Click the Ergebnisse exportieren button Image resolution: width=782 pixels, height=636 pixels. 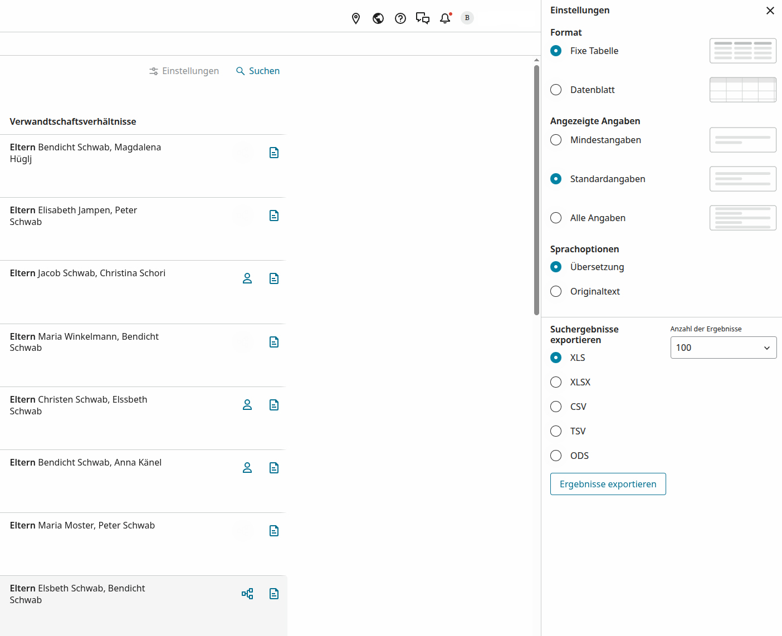[608, 484]
